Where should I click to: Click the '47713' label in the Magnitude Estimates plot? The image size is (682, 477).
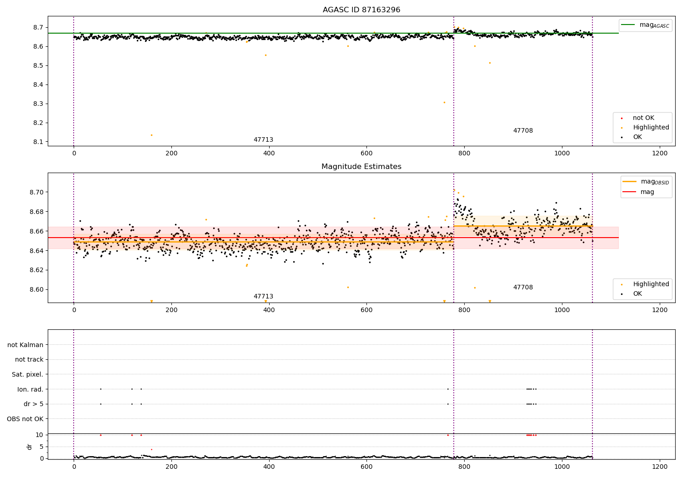(263, 297)
